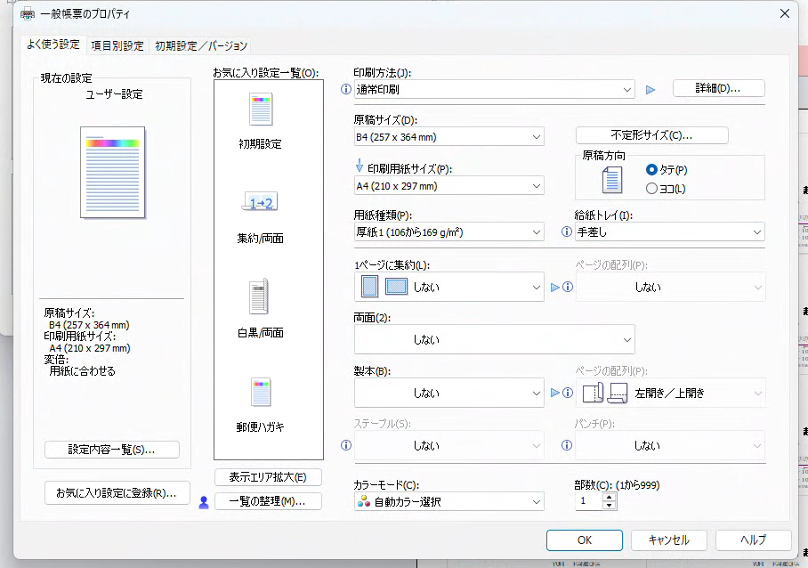Switch to the 項目別設定 tab
Viewport: 808px width, 568px height.
pyautogui.click(x=117, y=45)
